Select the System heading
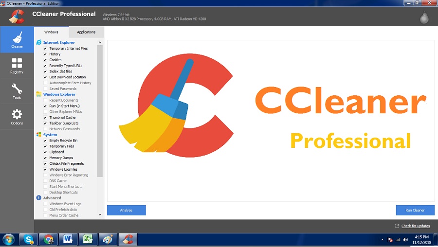438x247 pixels. click(50, 135)
